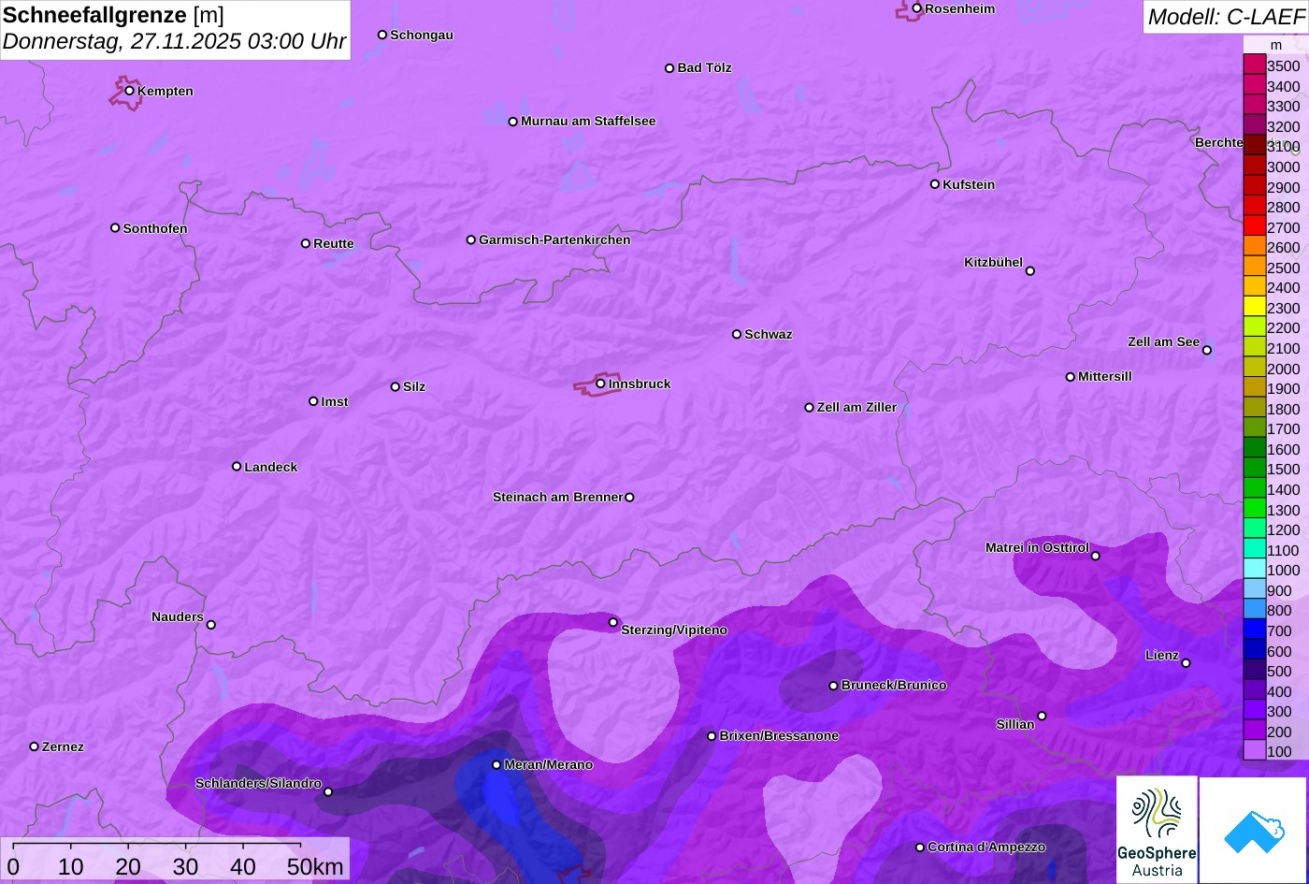Click the Sterzing/Vipiteno marker dot

pos(613,622)
